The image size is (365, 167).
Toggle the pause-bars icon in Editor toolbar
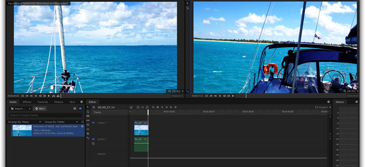click(158, 107)
